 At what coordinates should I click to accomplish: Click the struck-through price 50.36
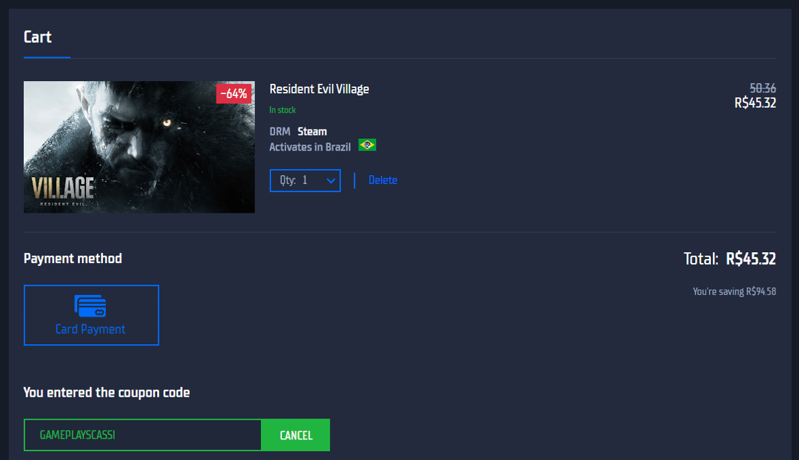pyautogui.click(x=763, y=88)
